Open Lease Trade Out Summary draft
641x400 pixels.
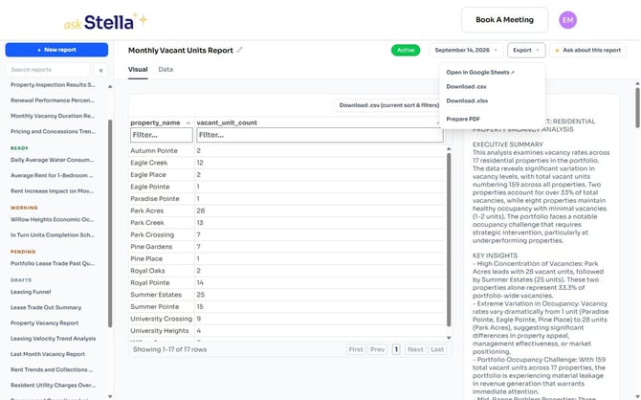point(46,307)
